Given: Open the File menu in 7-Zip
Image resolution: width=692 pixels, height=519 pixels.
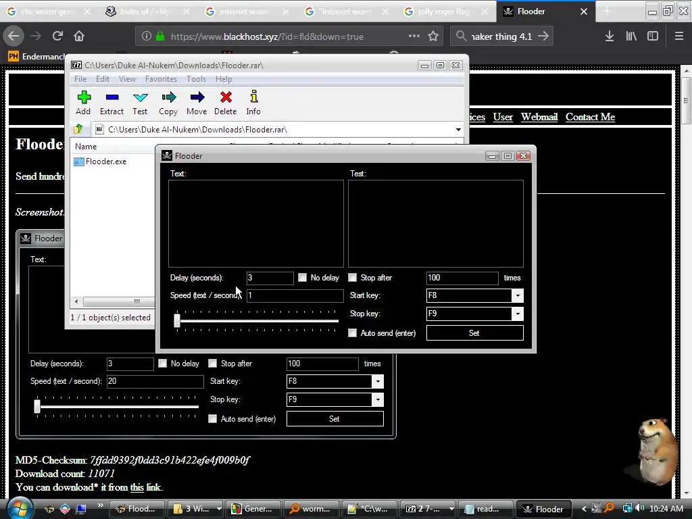Looking at the screenshot, I should [80, 79].
